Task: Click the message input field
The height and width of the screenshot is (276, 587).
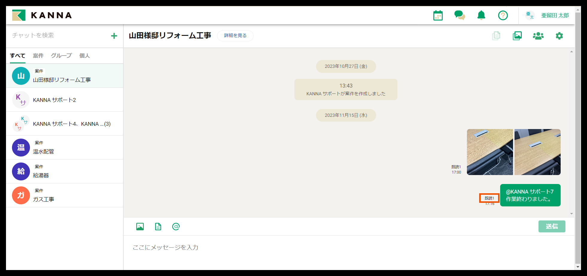Action: 299,247
